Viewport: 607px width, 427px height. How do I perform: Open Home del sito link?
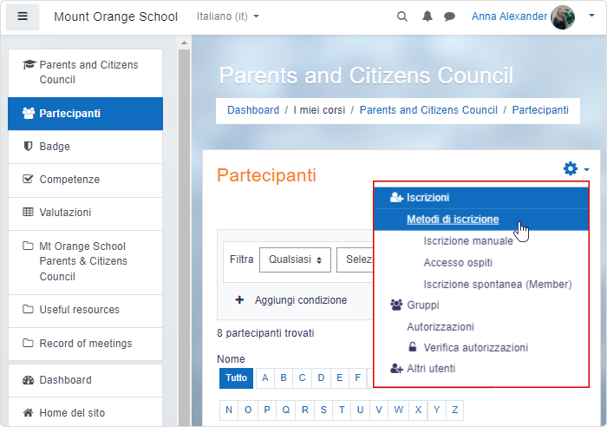click(86, 412)
